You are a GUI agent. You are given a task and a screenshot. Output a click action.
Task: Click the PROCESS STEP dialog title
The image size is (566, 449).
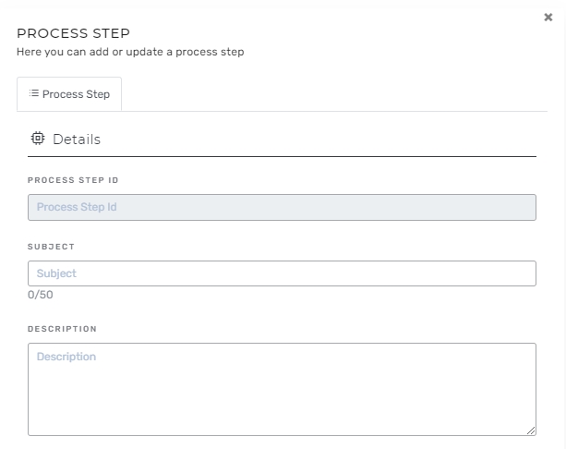point(73,33)
